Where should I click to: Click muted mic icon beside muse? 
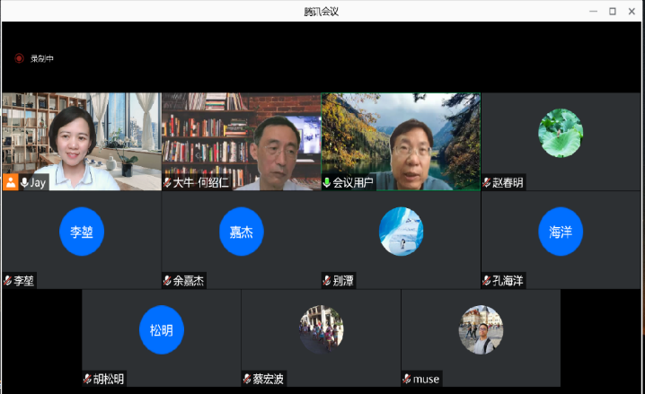tap(407, 379)
